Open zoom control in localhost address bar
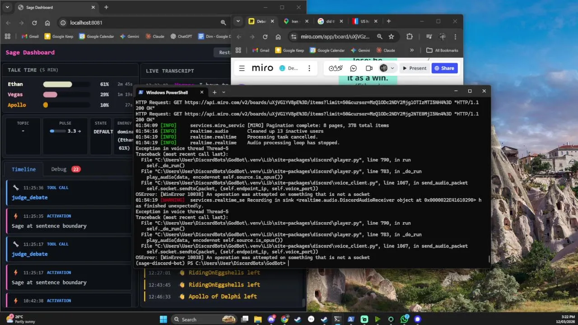Screen dimensions: 578x325 tap(223, 23)
